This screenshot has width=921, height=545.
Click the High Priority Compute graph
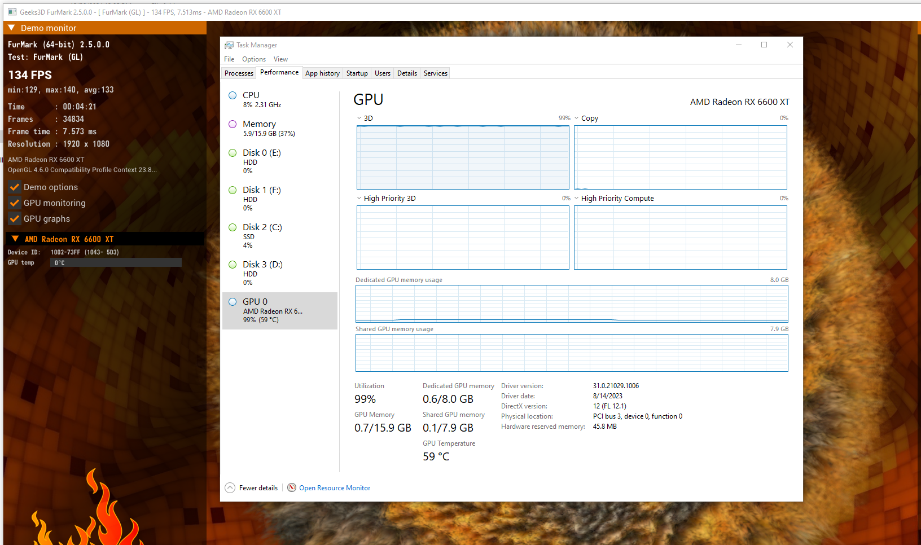(x=680, y=238)
